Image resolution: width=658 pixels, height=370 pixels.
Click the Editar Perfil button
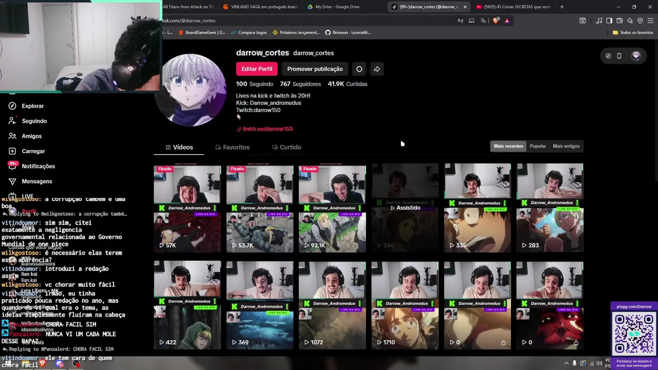coord(257,69)
